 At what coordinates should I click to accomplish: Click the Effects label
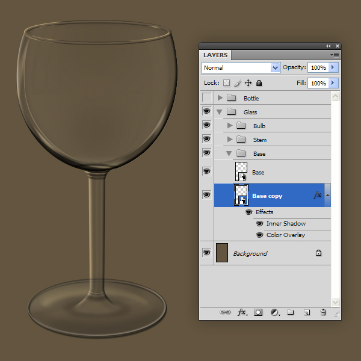point(264,212)
